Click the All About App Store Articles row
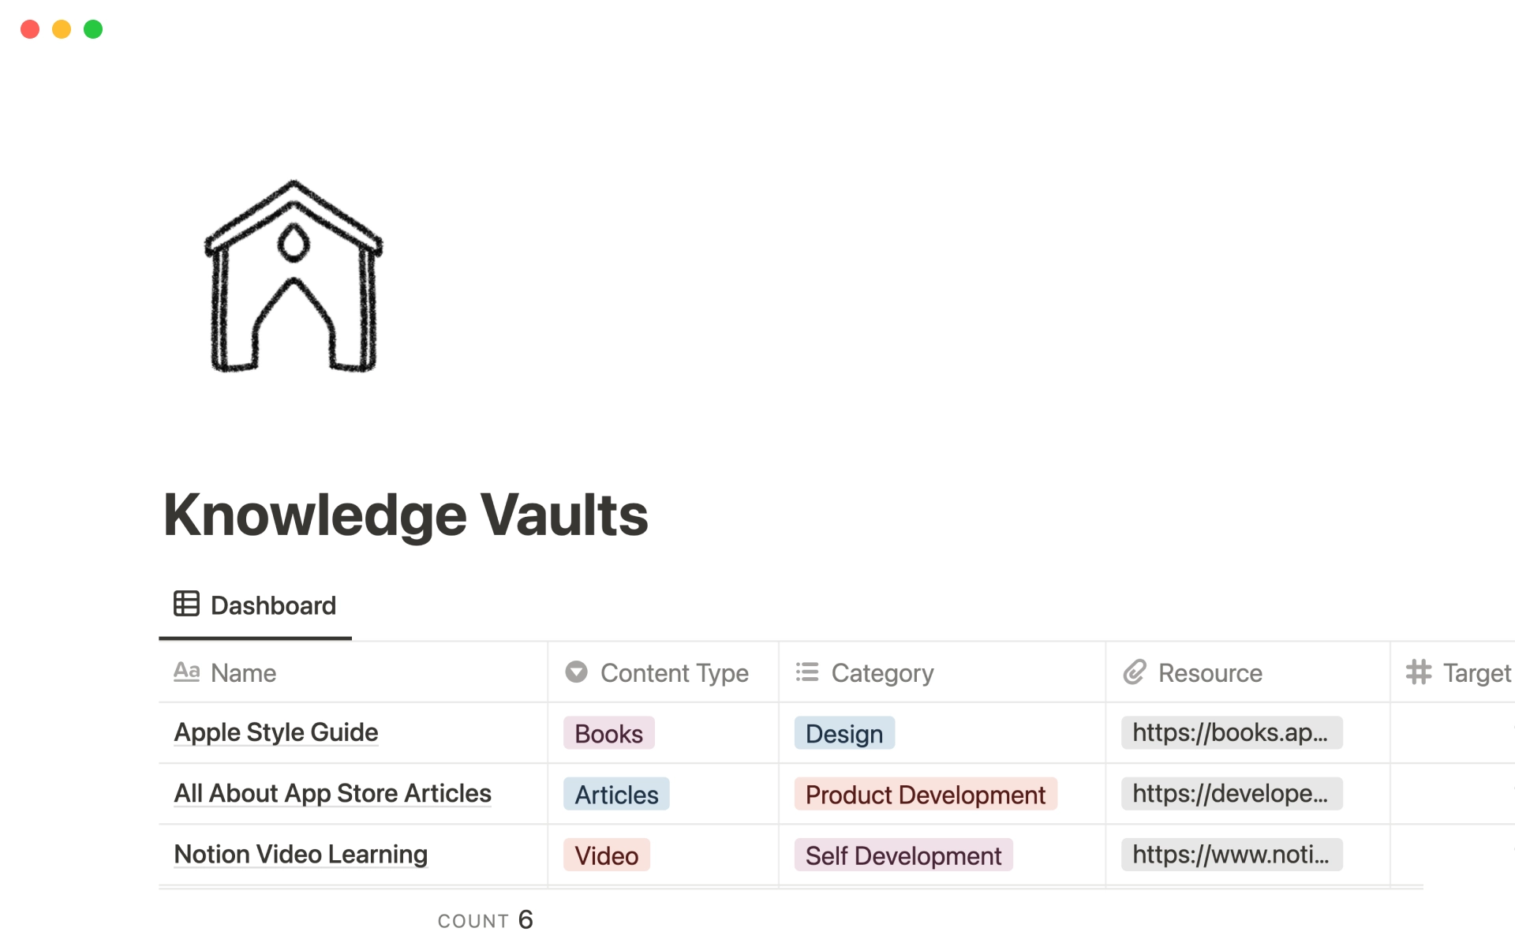The width and height of the screenshot is (1515, 947). (335, 793)
